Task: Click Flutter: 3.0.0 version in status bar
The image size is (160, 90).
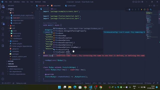Action: (122, 83)
